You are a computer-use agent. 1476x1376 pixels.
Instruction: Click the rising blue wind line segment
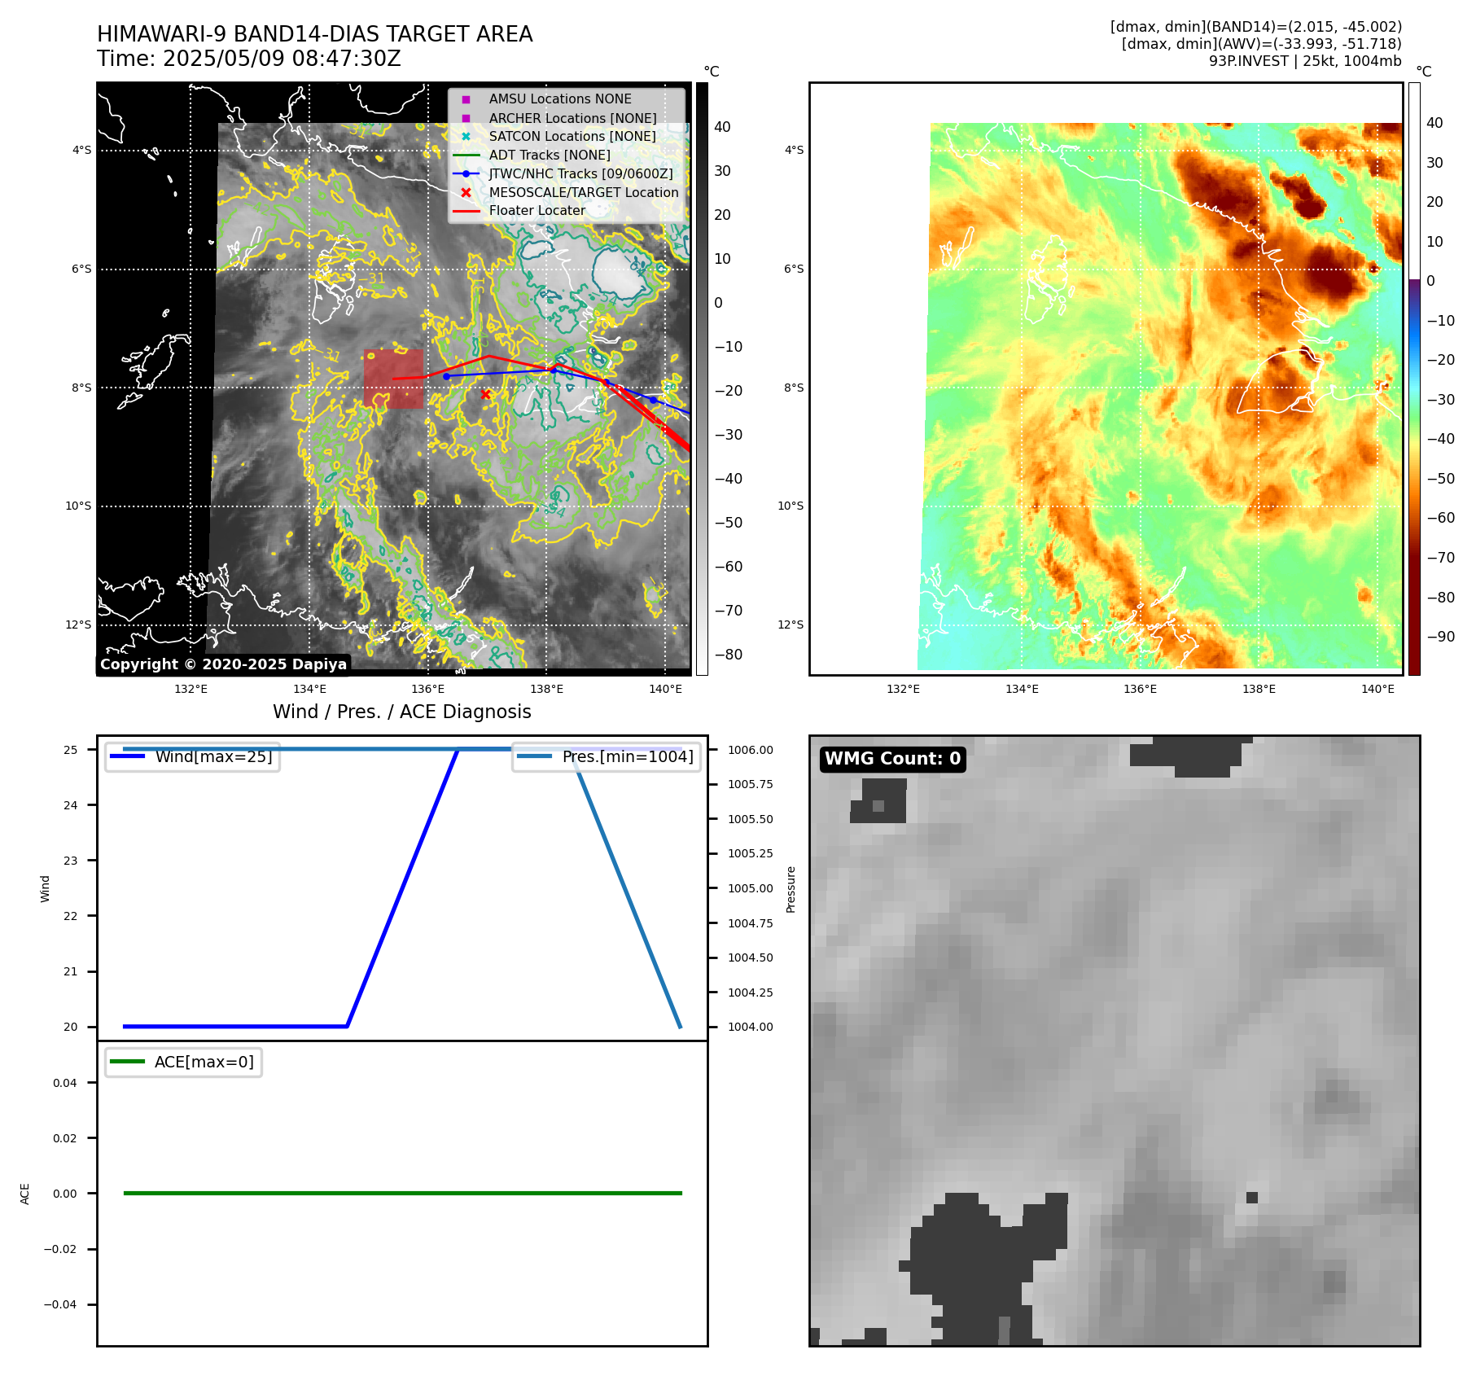pos(403,887)
